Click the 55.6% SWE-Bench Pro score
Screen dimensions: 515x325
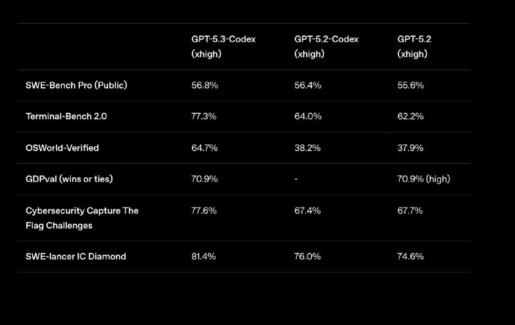[410, 85]
